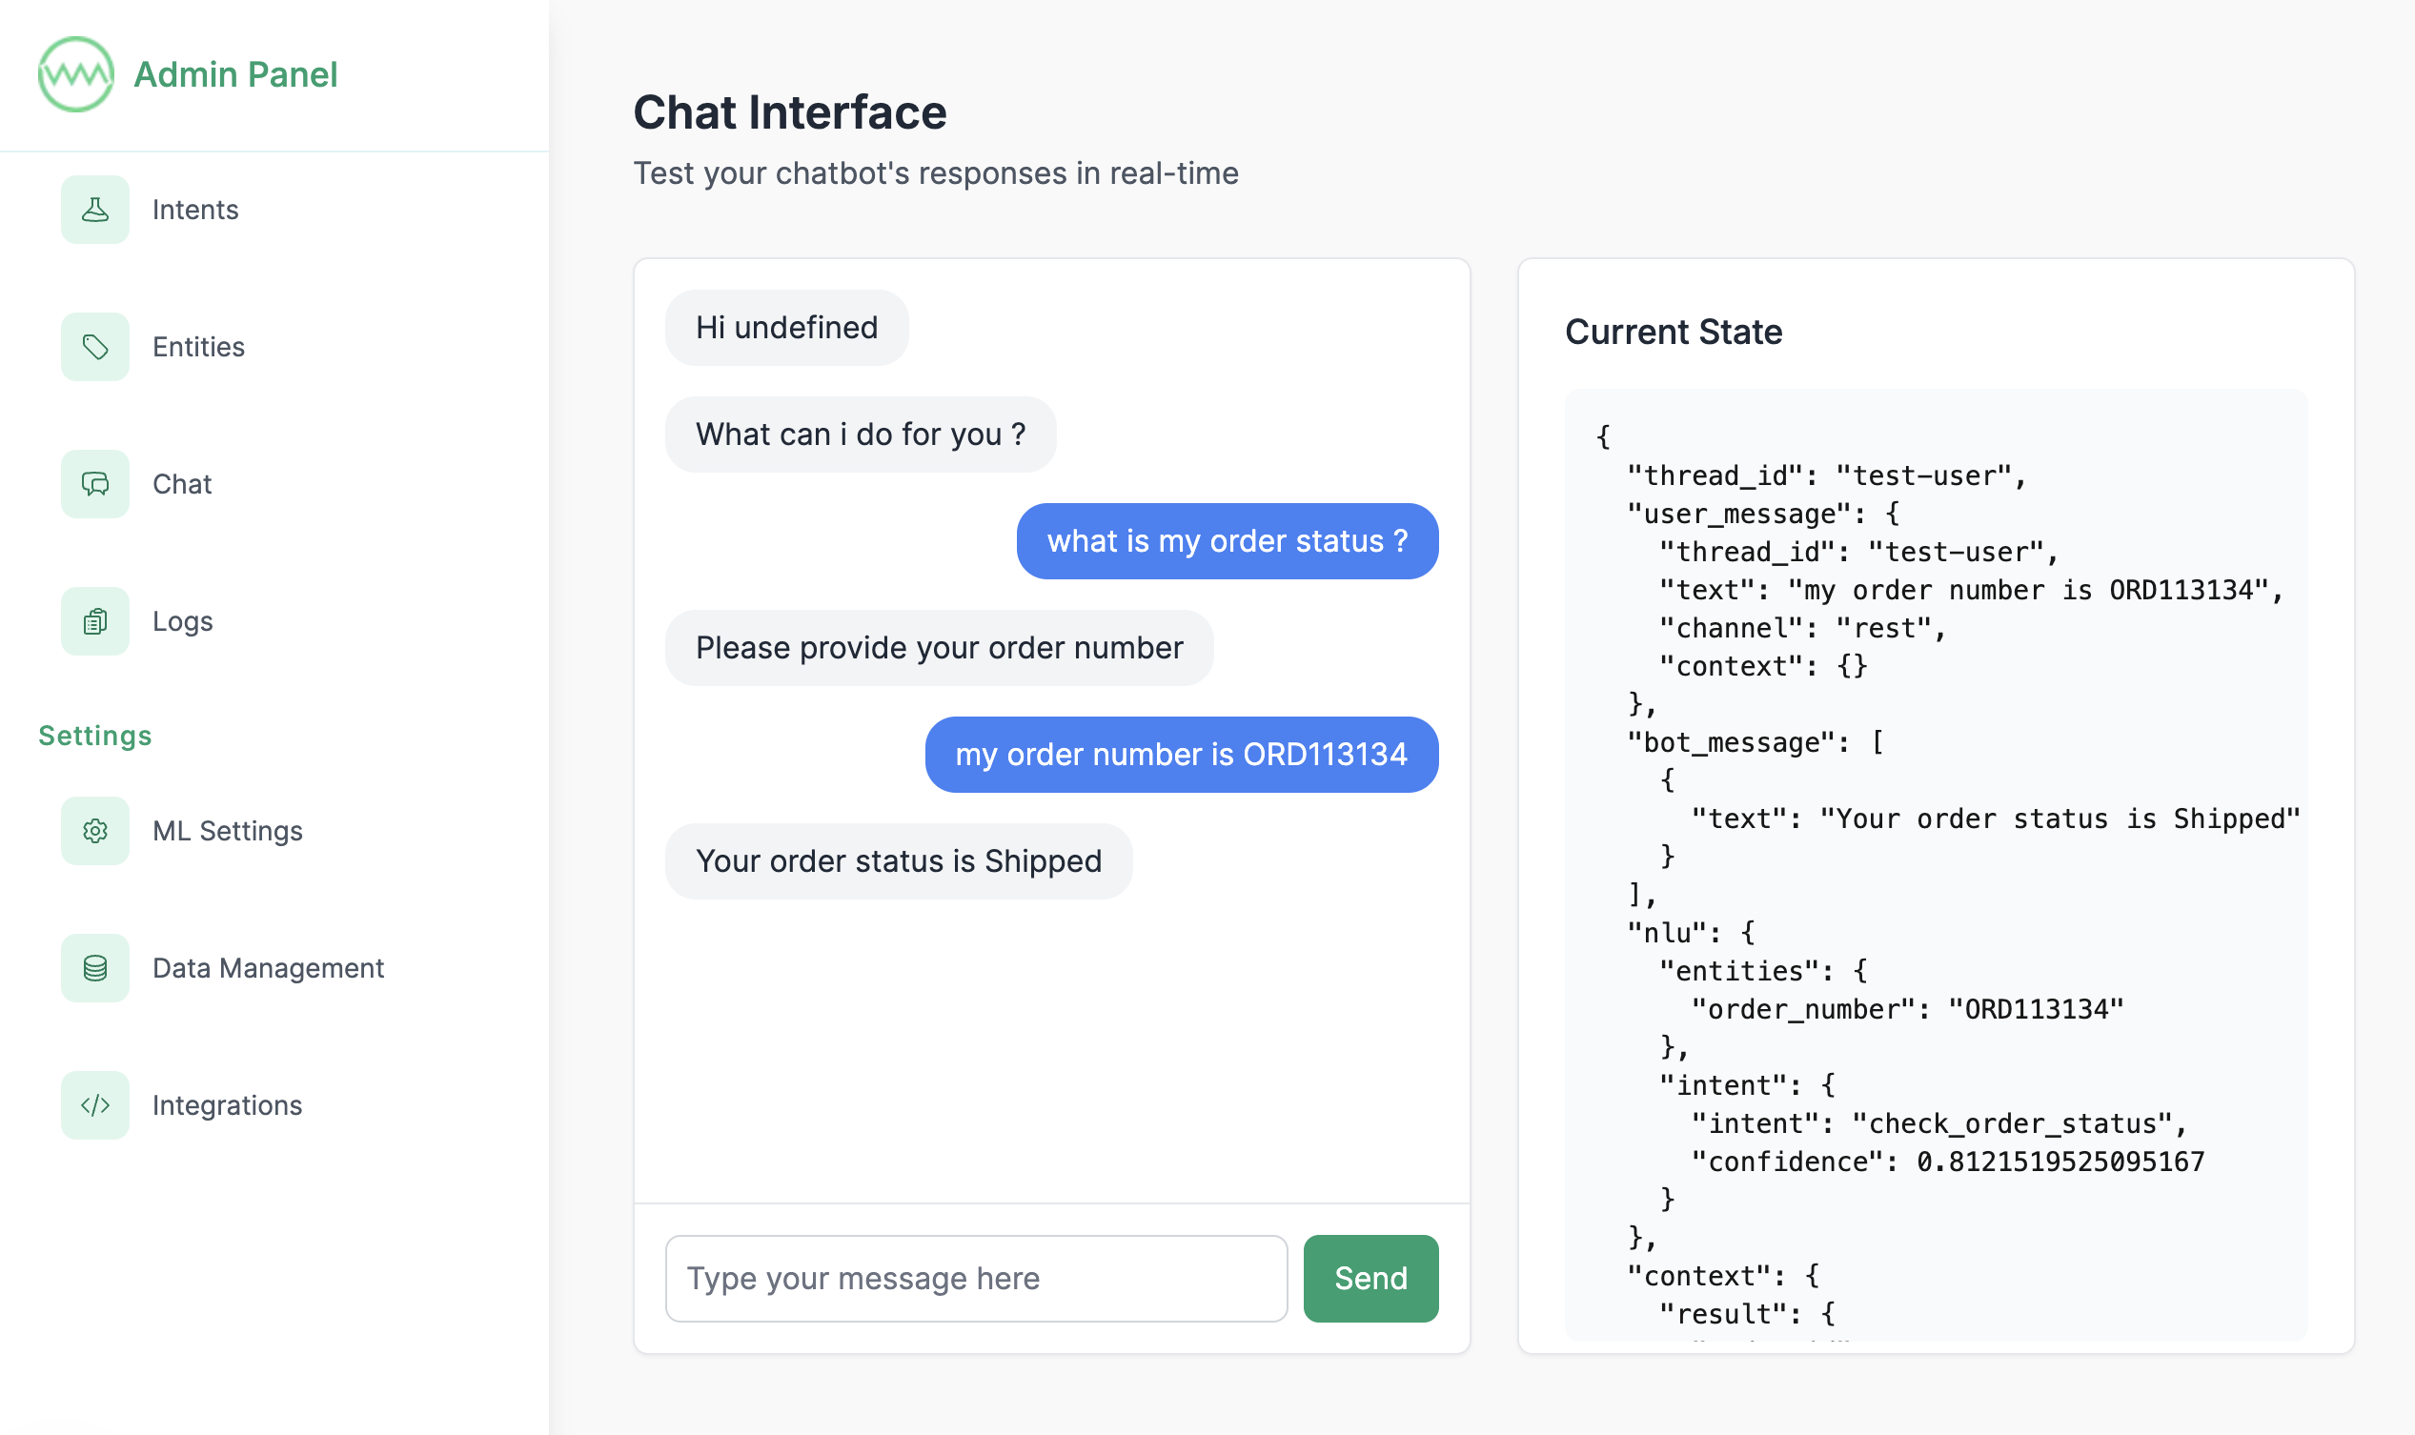
Task: Click the Logs clipboard icon
Action: click(x=94, y=621)
